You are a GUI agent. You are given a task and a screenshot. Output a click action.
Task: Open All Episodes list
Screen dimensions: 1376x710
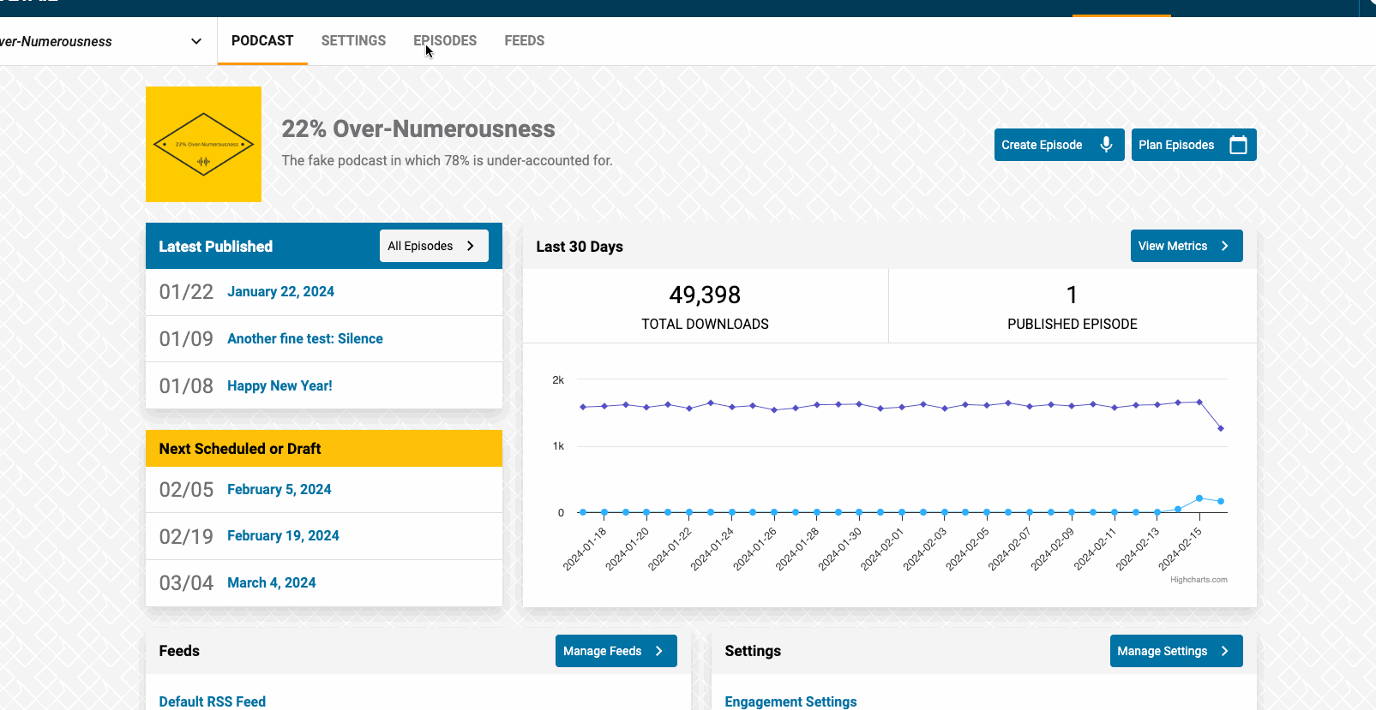434,246
